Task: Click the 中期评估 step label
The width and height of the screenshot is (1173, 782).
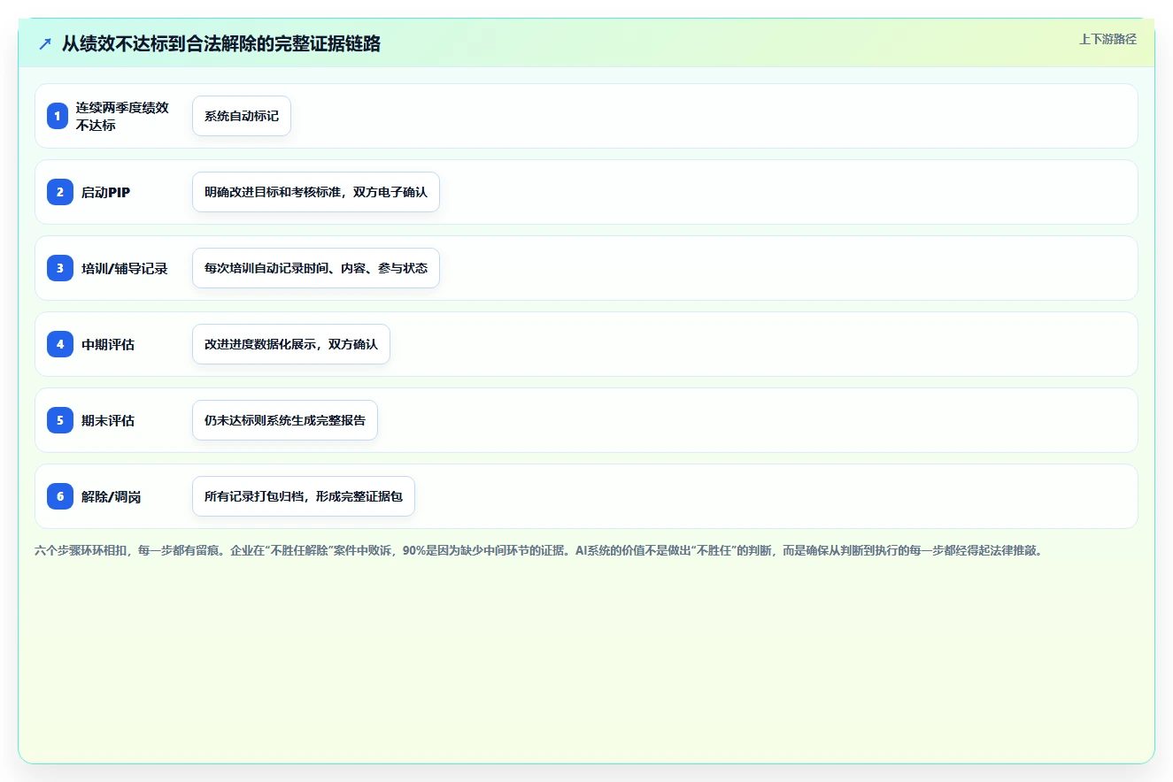Action: pyautogui.click(x=108, y=344)
